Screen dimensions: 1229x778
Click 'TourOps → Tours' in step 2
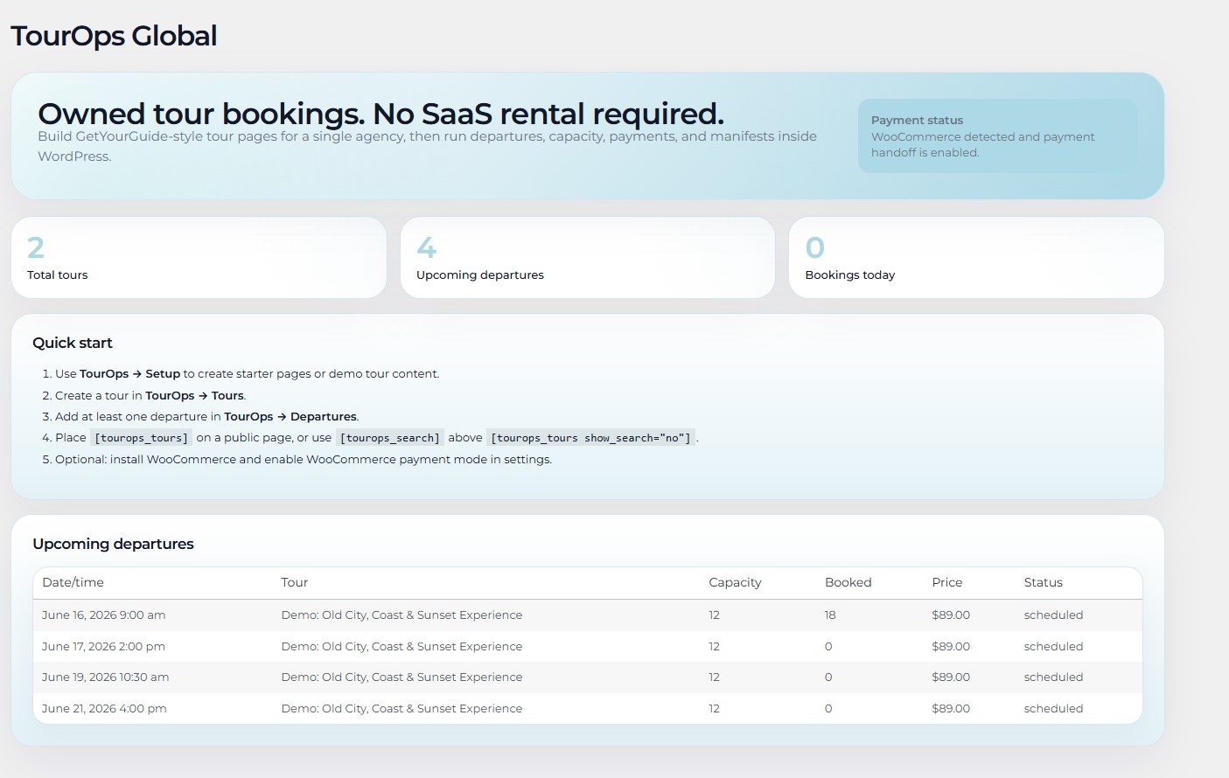(x=195, y=395)
